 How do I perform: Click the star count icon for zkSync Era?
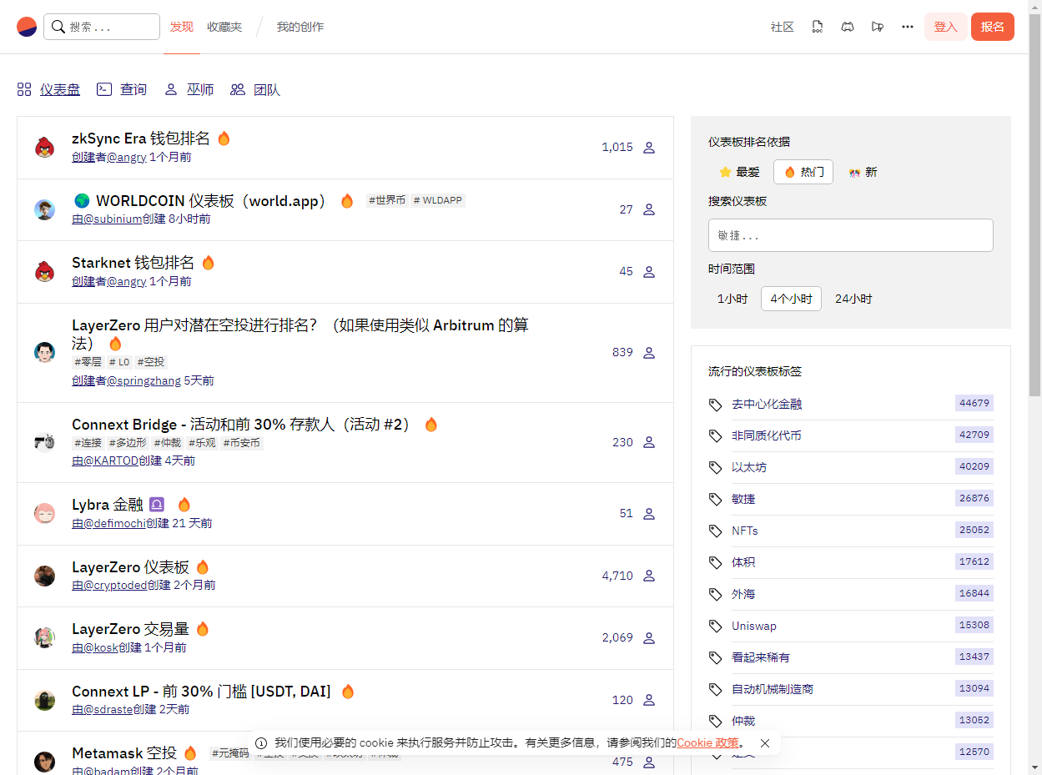tap(649, 148)
